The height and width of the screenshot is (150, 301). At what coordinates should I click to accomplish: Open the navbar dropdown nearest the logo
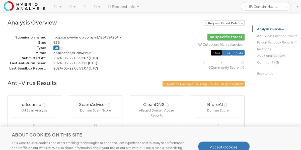(58, 7)
